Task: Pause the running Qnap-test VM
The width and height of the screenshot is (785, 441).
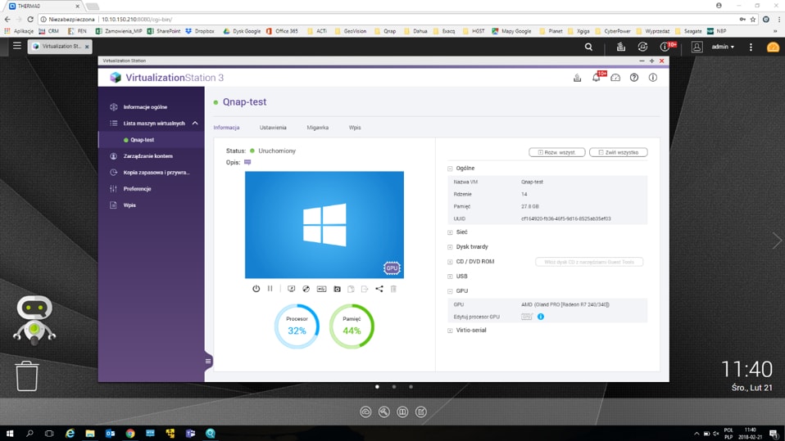Action: click(270, 289)
